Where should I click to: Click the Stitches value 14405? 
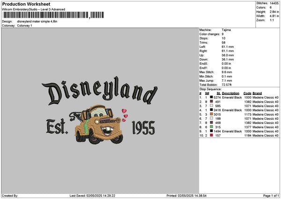pos(274,3)
